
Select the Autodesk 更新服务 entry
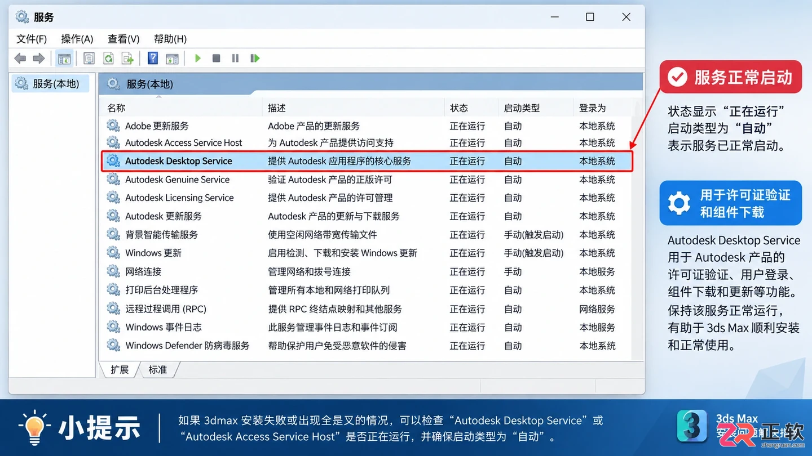(x=164, y=216)
